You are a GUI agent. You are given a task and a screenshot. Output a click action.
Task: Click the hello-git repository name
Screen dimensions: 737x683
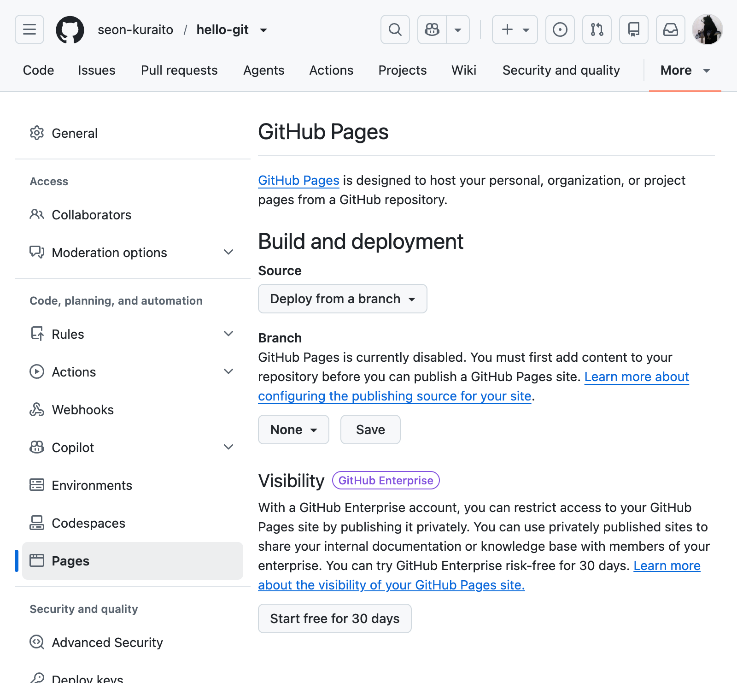click(222, 30)
